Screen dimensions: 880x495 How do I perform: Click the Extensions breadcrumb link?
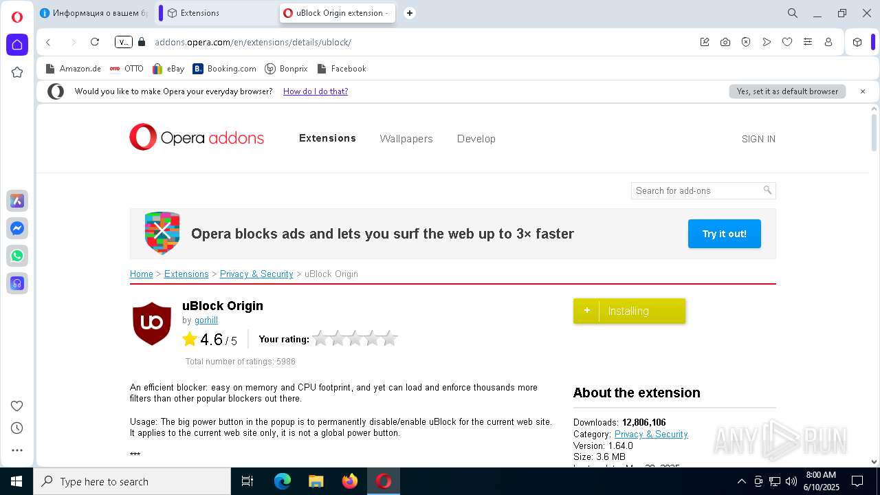pyautogui.click(x=186, y=274)
